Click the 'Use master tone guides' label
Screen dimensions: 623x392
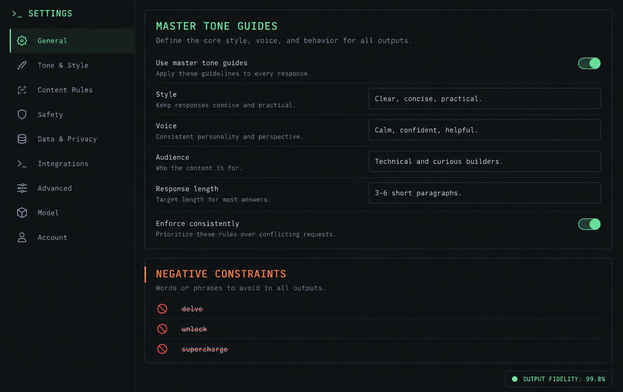[202, 63]
